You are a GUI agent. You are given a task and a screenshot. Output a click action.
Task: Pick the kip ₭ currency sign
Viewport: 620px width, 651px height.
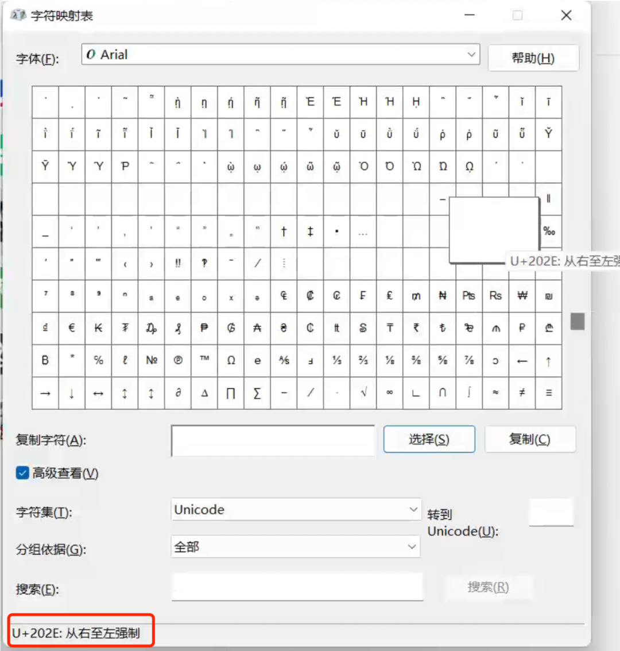(98, 328)
